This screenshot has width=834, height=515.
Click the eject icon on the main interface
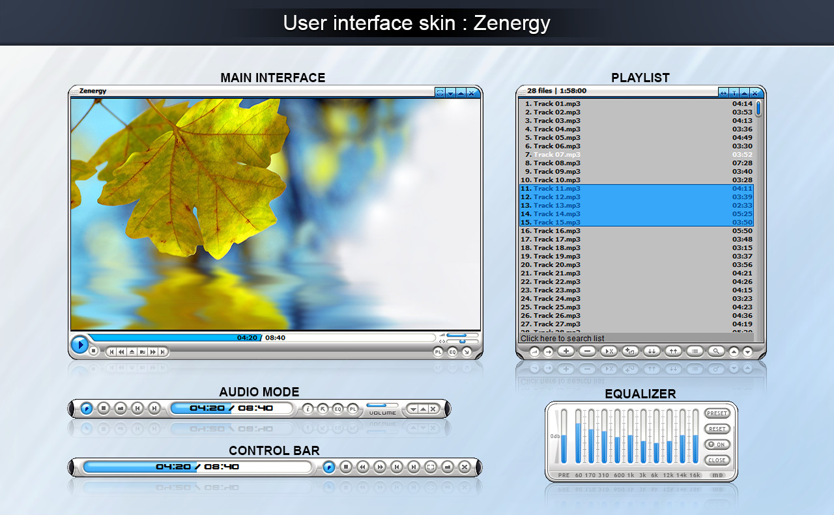pyautogui.click(x=132, y=352)
